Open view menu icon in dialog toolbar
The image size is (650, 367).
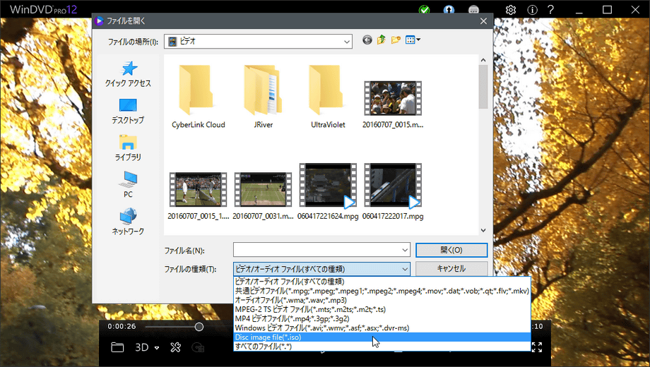(413, 40)
